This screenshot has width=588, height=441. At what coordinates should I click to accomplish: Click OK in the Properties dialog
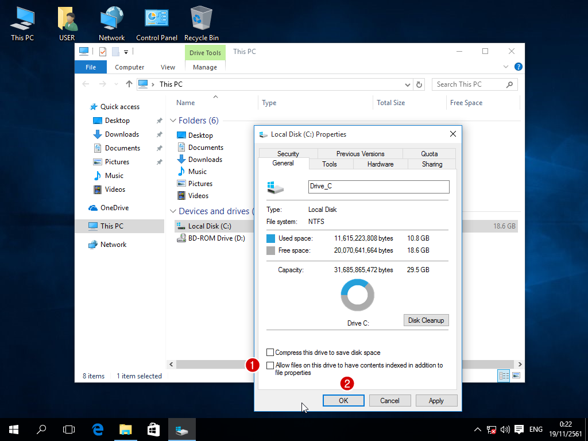343,400
